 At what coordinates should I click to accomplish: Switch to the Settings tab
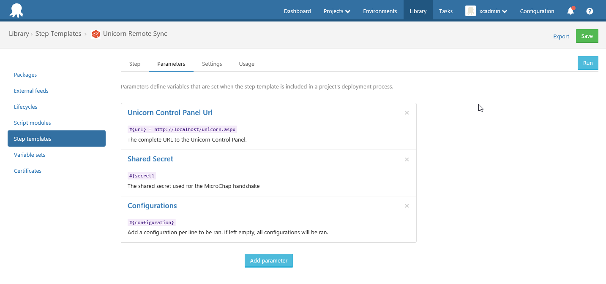point(212,64)
